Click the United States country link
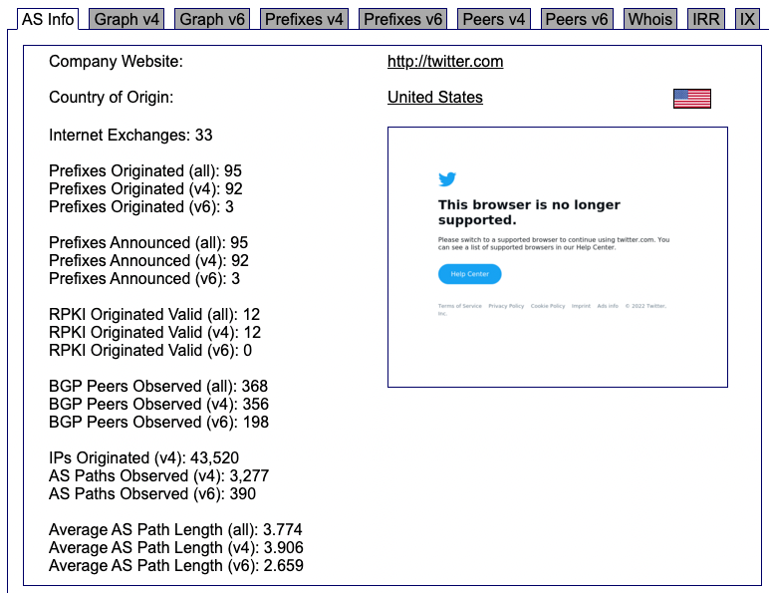The image size is (769, 593). point(435,98)
